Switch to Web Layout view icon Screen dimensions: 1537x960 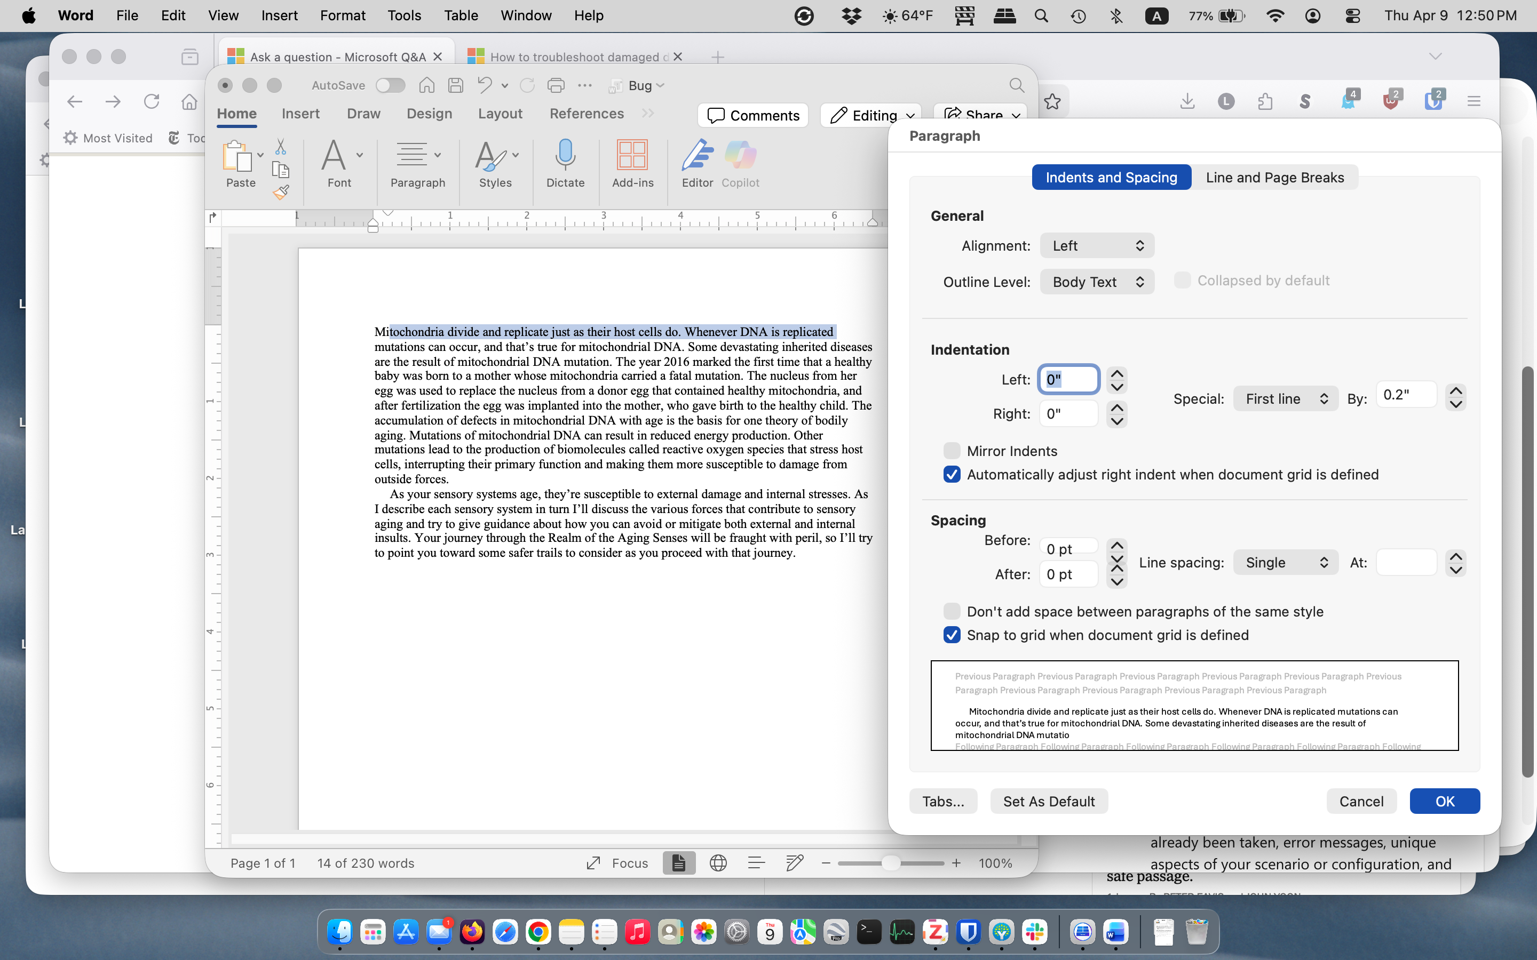pos(718,863)
